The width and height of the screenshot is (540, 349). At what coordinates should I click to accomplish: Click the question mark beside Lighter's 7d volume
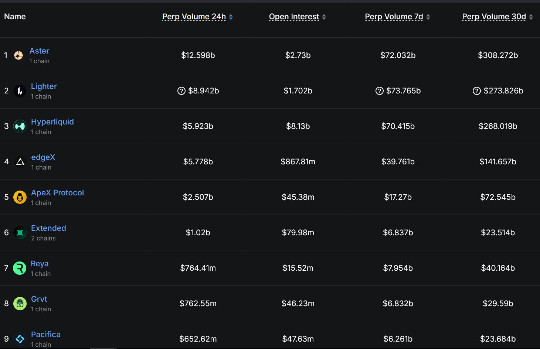pos(380,91)
